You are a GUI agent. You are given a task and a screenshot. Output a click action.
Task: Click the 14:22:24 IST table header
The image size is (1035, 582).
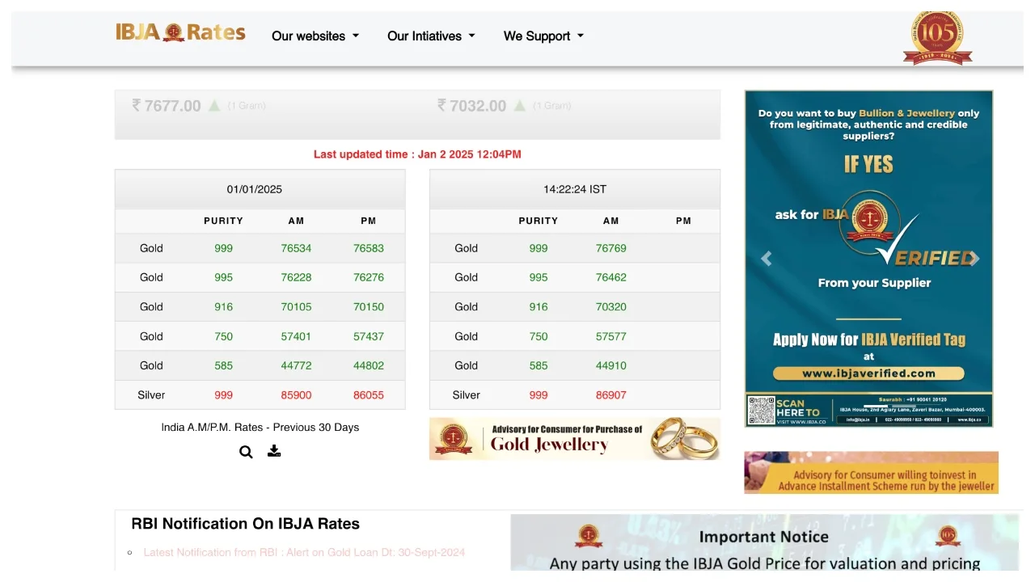point(574,189)
